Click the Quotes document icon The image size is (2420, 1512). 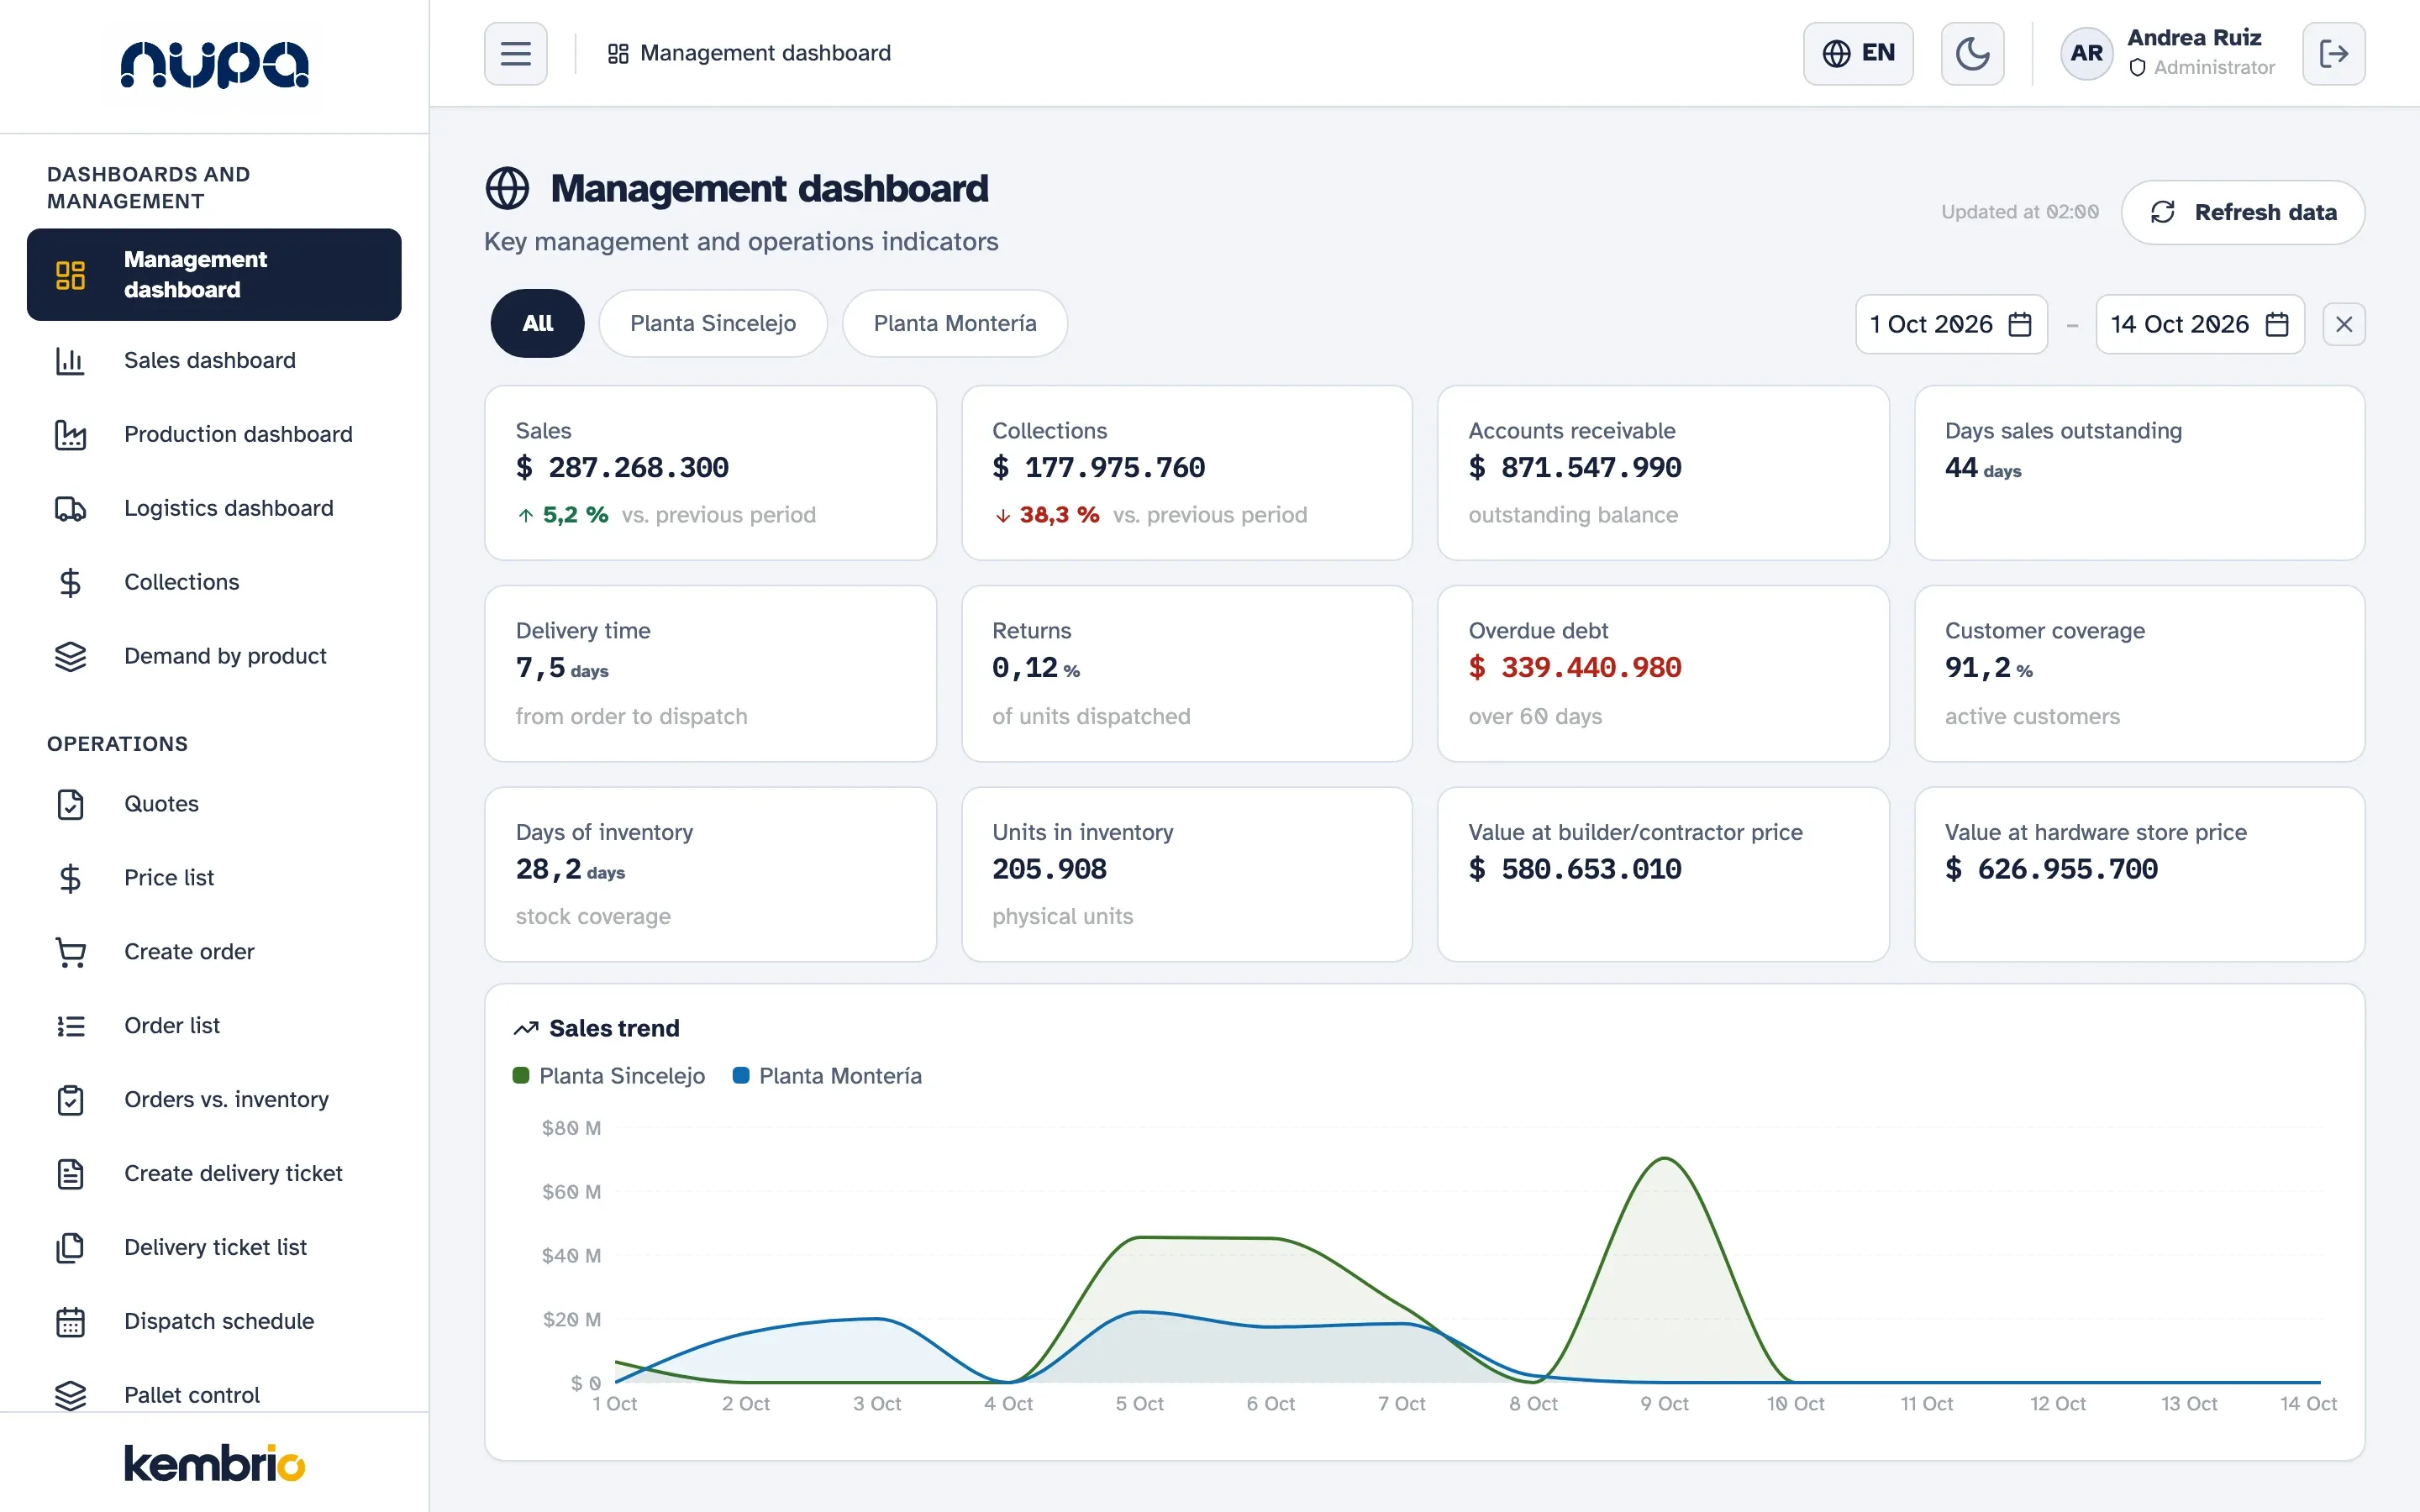[x=70, y=804]
